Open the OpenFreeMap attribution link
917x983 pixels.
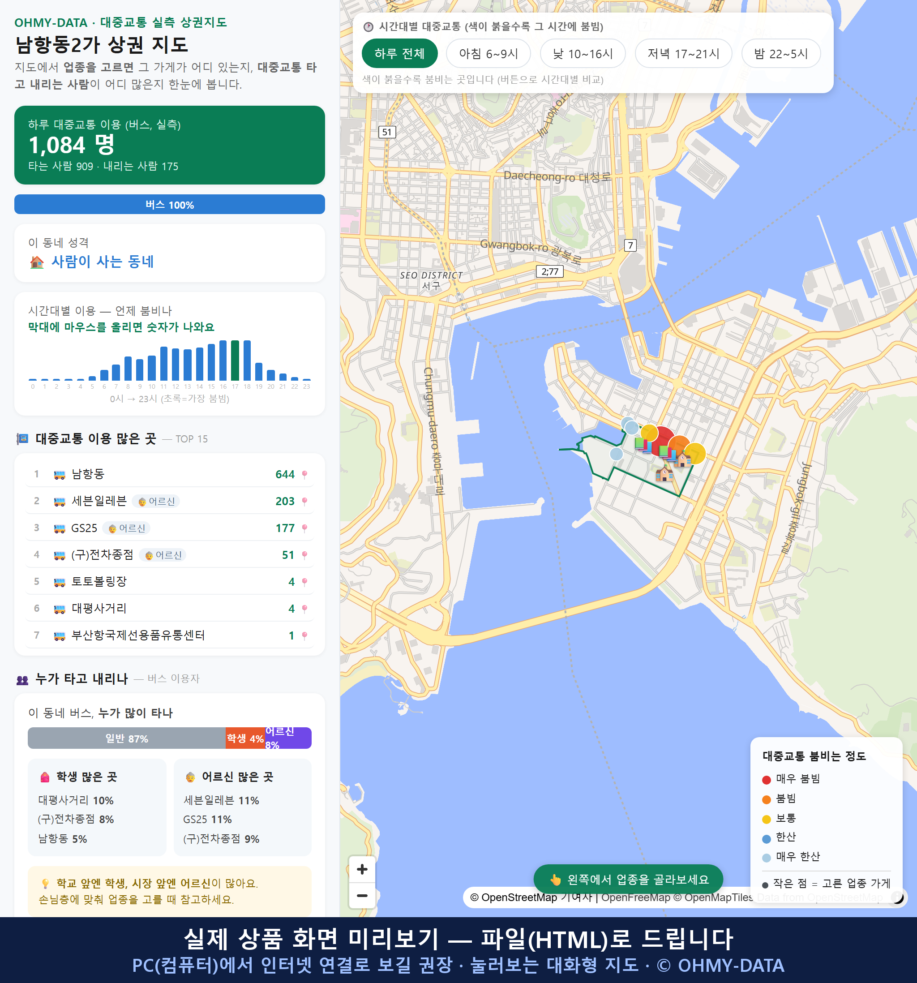tap(636, 897)
